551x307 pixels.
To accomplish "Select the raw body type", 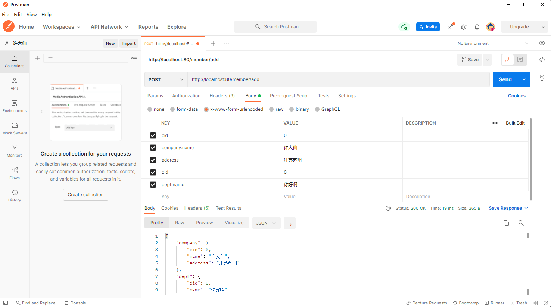I will point(271,109).
